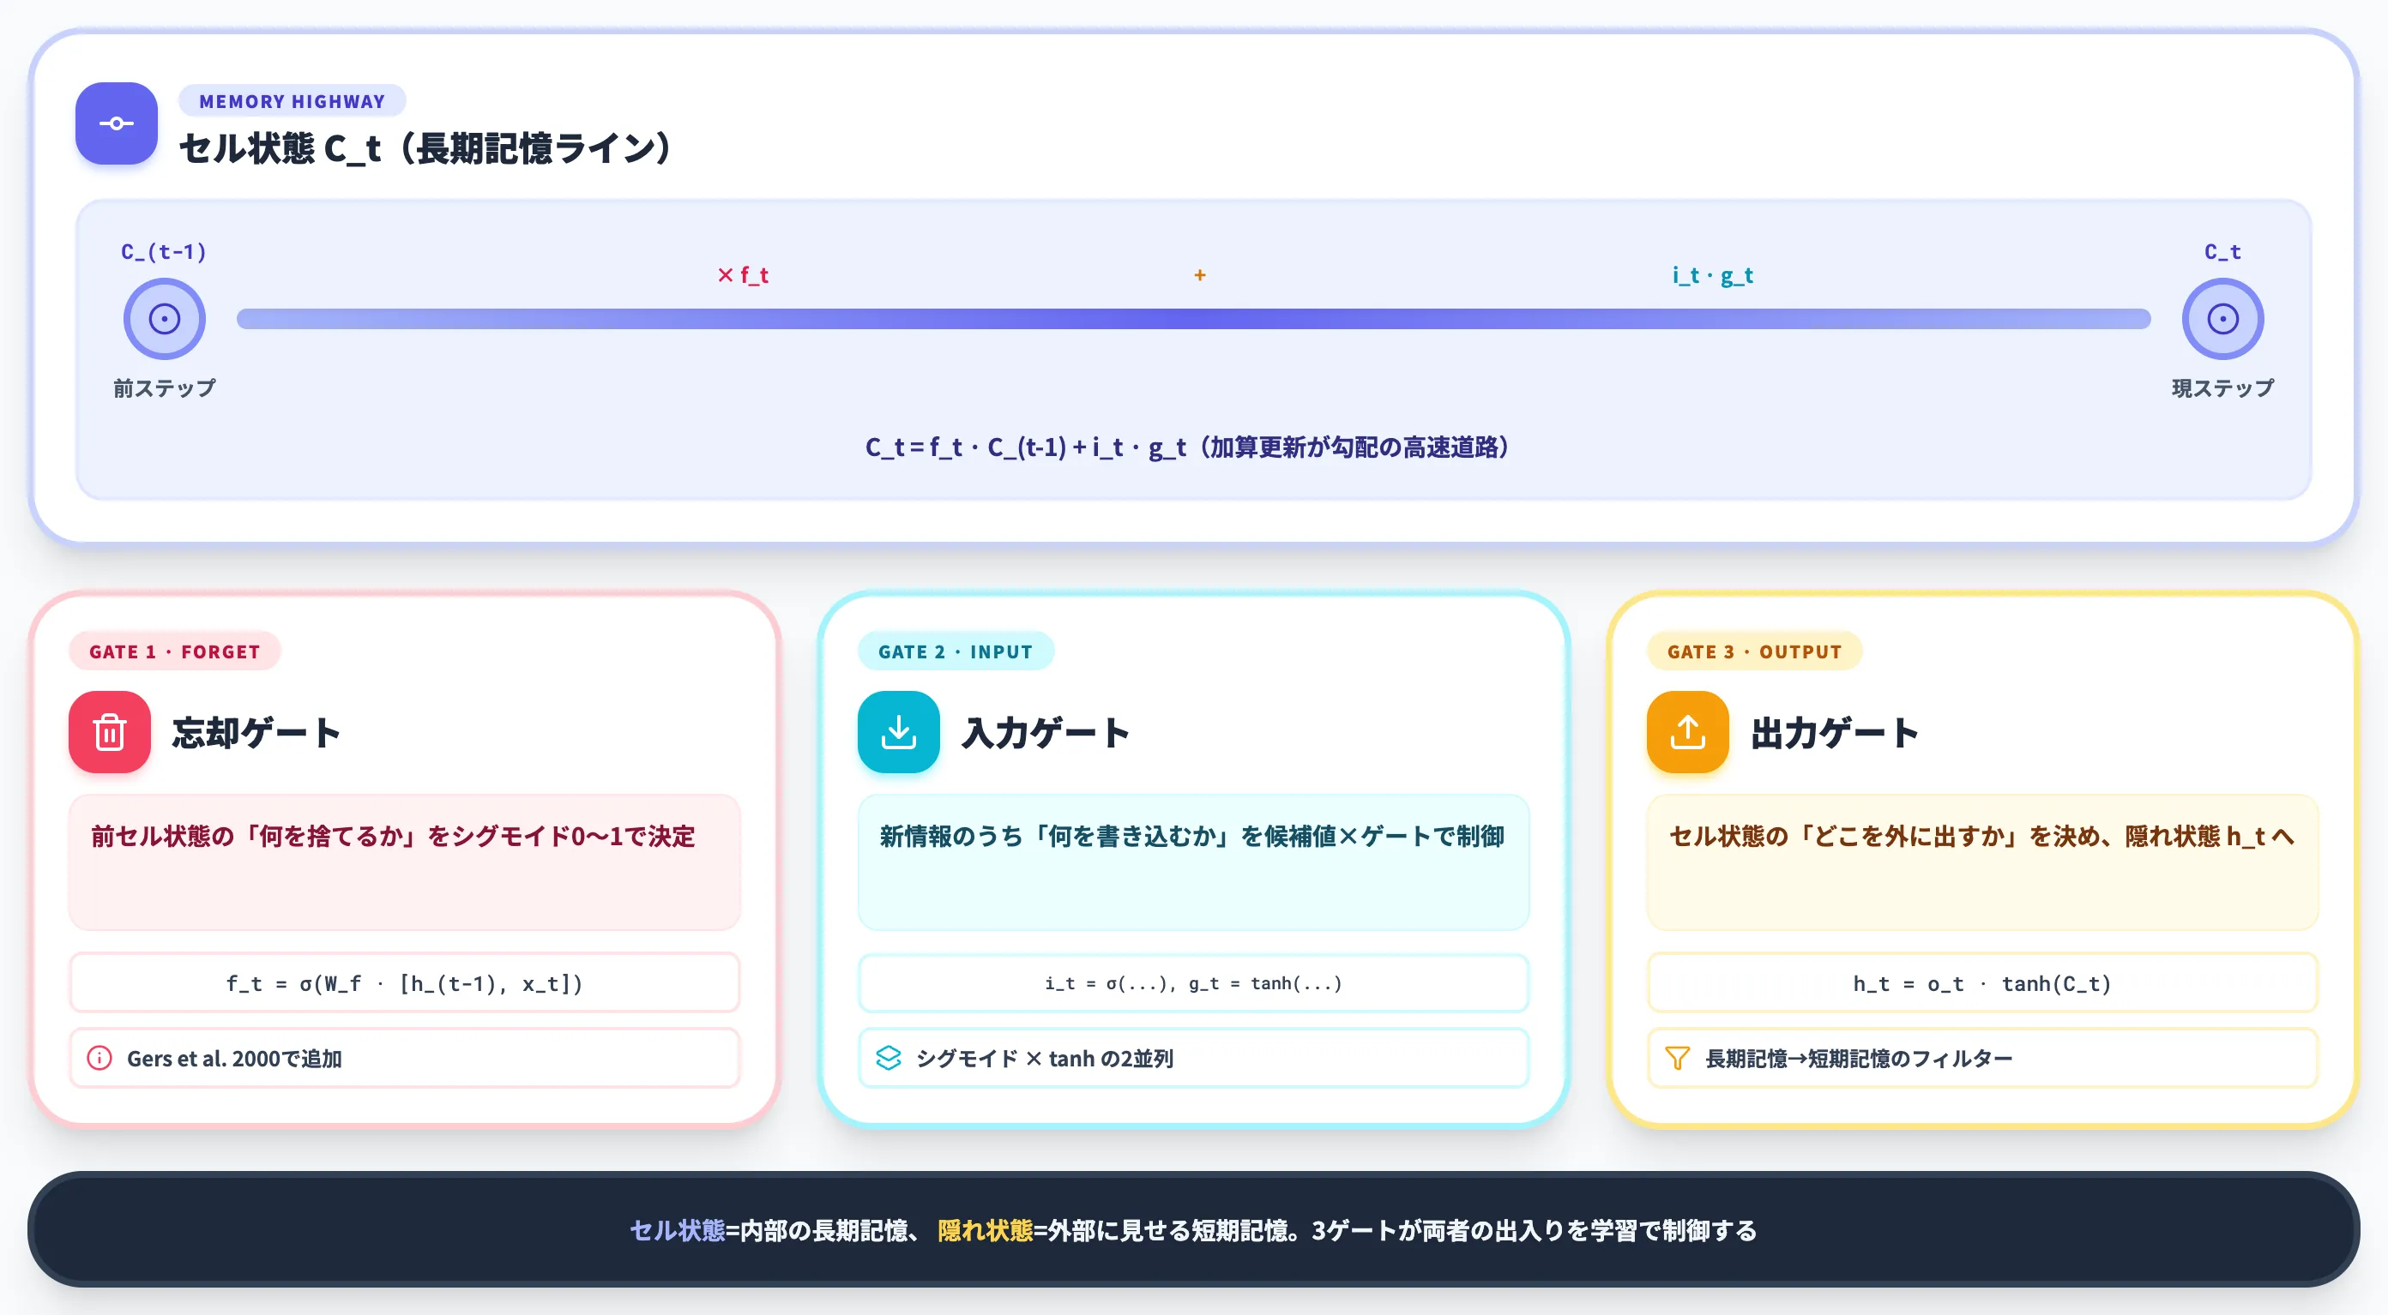The height and width of the screenshot is (1315, 2388).
Task: Click the 出力ゲート title
Action: (x=1835, y=732)
